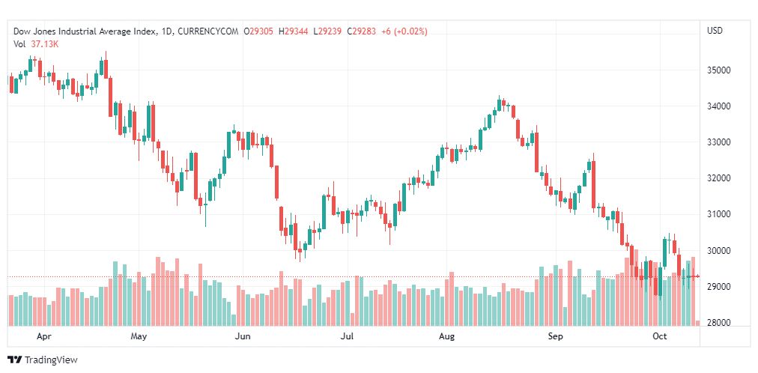Image resolution: width=758 pixels, height=373 pixels.
Task: Click the 28000 price axis label
Action: click(719, 323)
